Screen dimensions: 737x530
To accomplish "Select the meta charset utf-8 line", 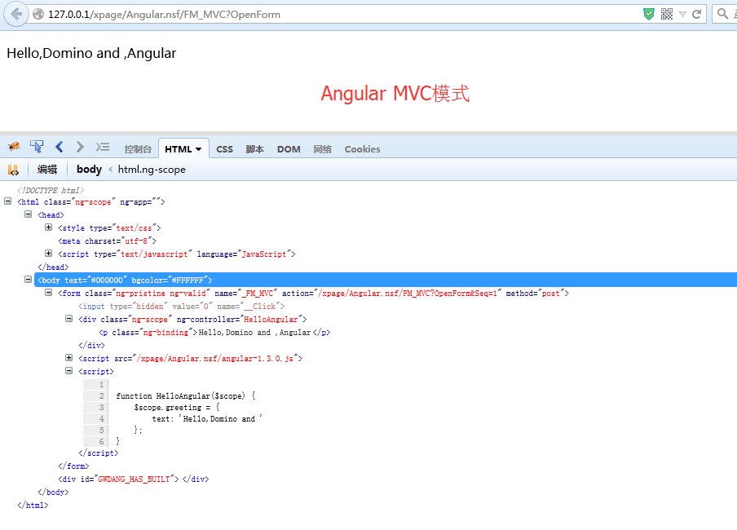I will (107, 241).
